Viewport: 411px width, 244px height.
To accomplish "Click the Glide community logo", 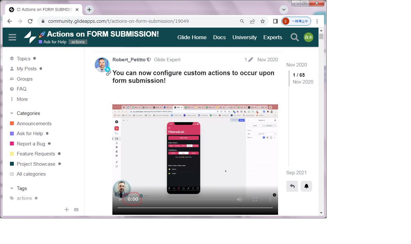I will (30, 37).
